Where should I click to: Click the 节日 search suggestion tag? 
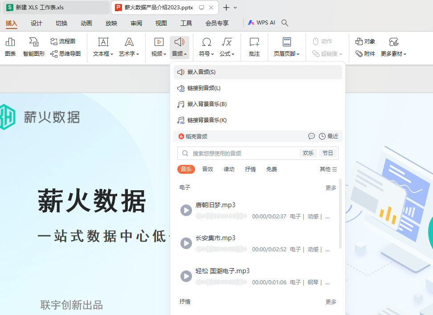pos(328,153)
